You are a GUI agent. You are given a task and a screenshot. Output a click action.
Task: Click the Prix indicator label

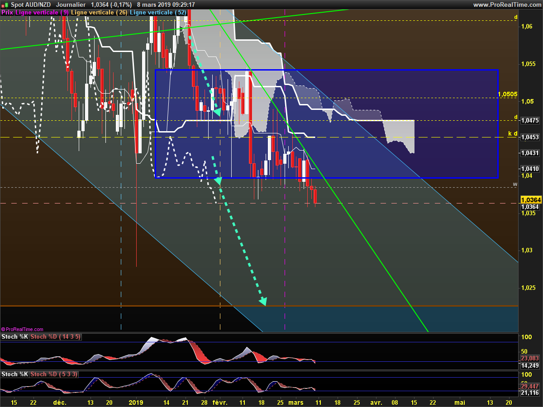(7, 13)
